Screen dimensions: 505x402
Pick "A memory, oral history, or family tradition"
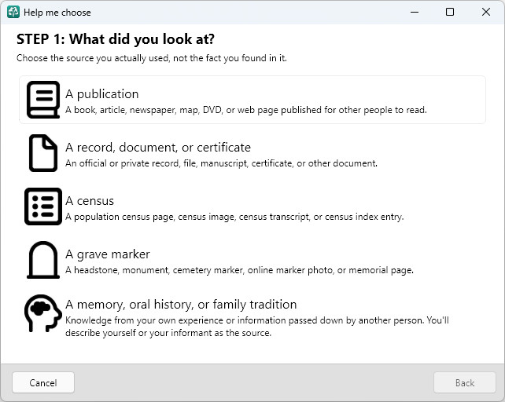(x=181, y=304)
